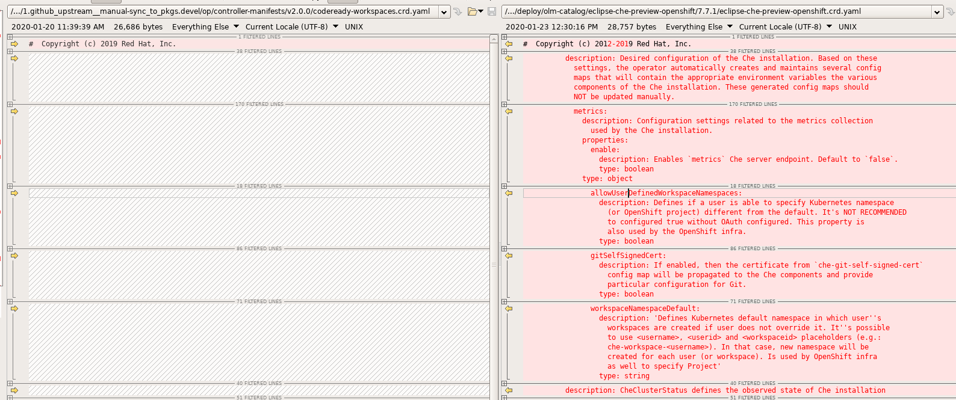Image resolution: width=956 pixels, height=400 pixels.
Task: Open the dropdown arrow beside left Open File
Action: coord(480,11)
